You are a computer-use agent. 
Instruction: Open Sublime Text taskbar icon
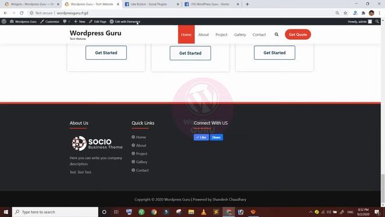coord(216,212)
